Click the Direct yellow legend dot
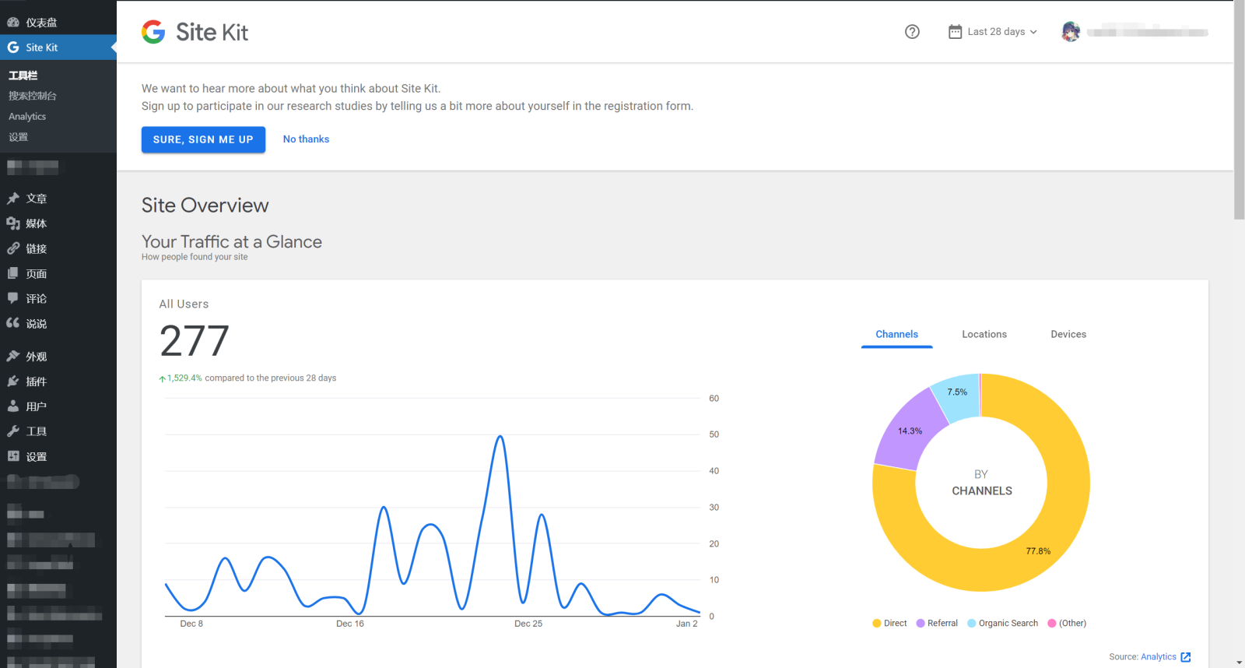This screenshot has width=1245, height=668. (x=877, y=624)
